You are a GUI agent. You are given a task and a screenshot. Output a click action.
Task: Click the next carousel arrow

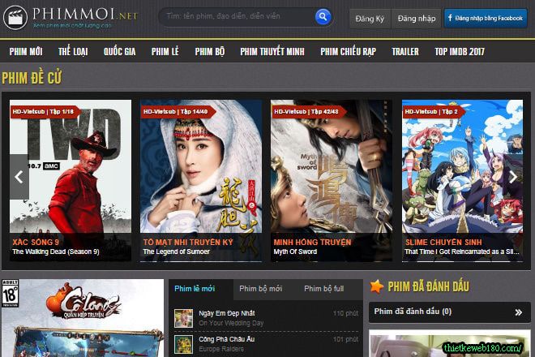pos(513,177)
